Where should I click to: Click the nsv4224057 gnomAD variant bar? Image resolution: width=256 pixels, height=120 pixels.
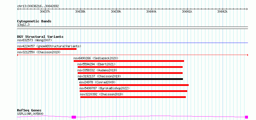coord(47,49)
